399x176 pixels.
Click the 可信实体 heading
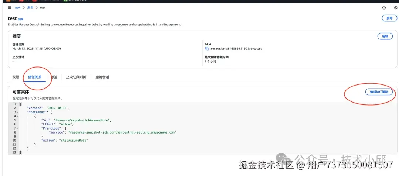click(x=21, y=92)
